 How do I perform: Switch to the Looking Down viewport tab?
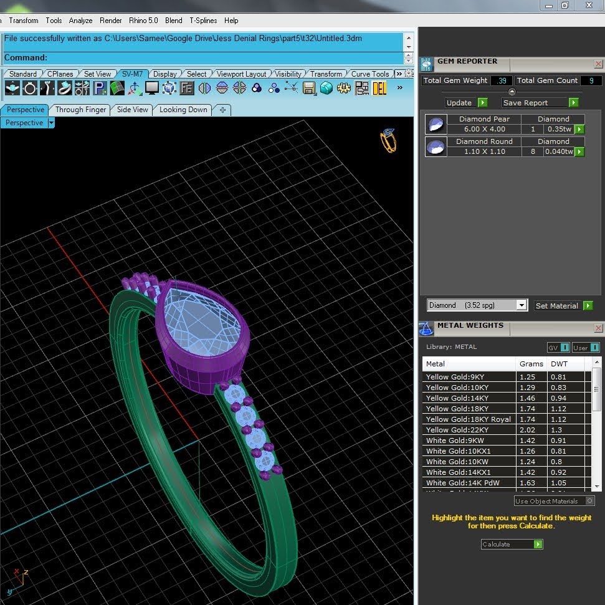click(x=183, y=110)
